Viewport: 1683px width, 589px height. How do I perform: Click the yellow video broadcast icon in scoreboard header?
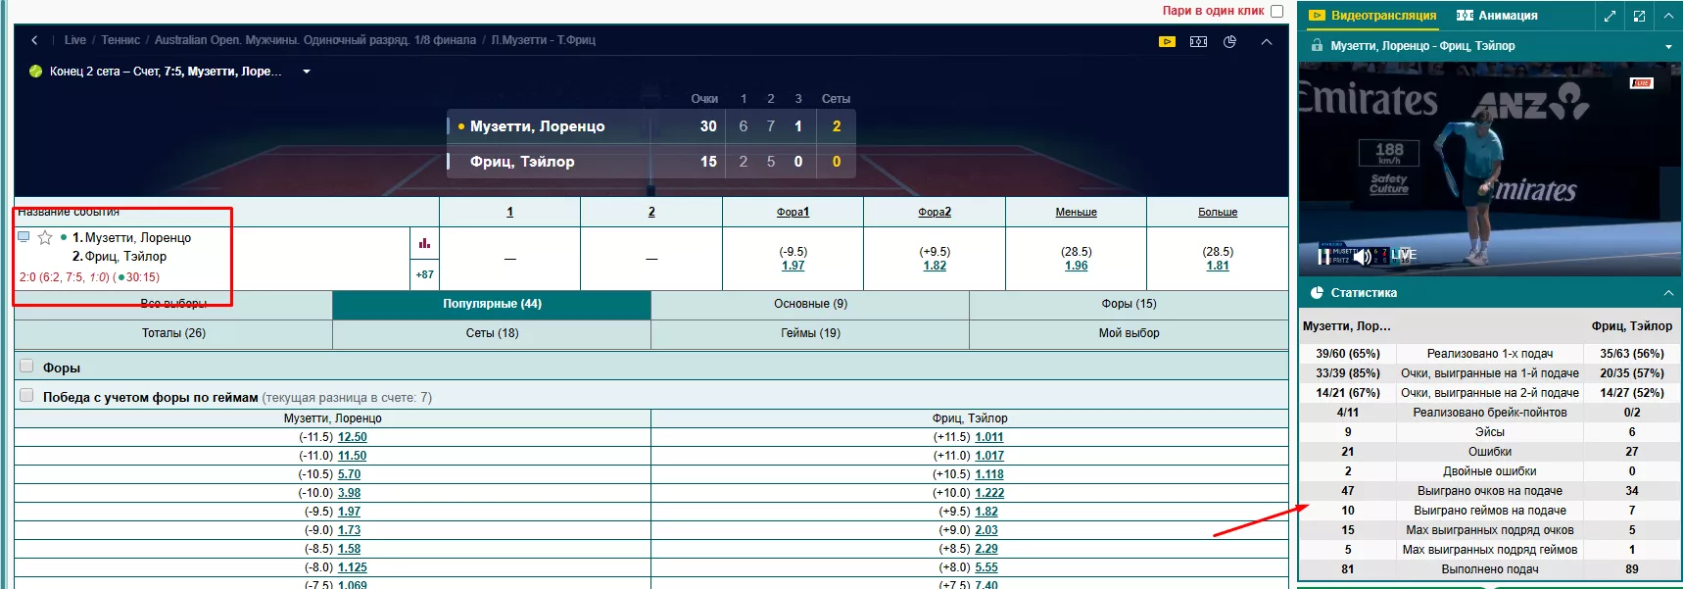point(1167,42)
